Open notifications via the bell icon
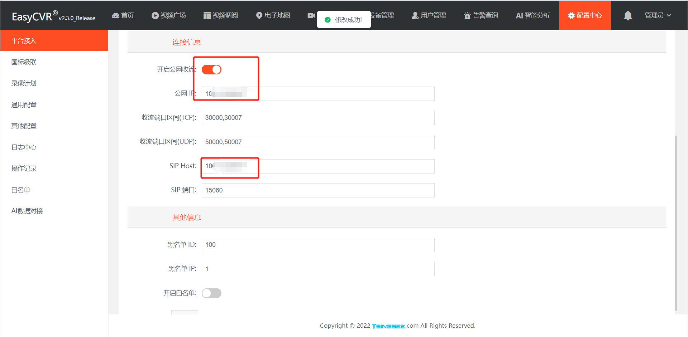 click(628, 16)
